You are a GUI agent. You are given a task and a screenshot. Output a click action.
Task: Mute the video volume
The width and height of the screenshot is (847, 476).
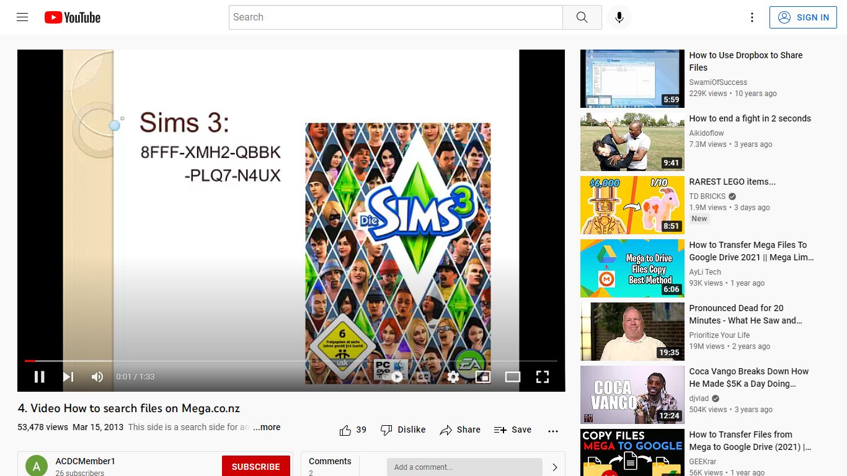pyautogui.click(x=97, y=377)
